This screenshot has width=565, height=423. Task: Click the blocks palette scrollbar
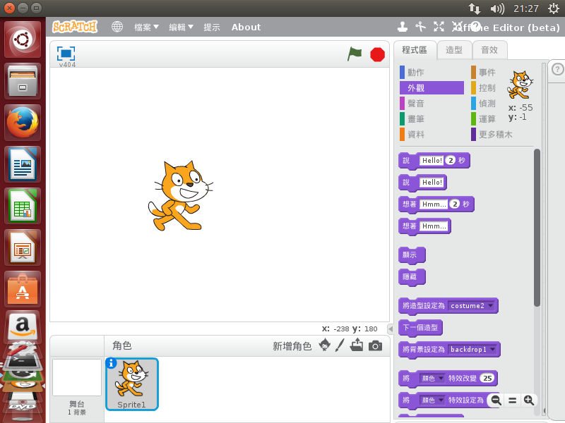coord(537,227)
